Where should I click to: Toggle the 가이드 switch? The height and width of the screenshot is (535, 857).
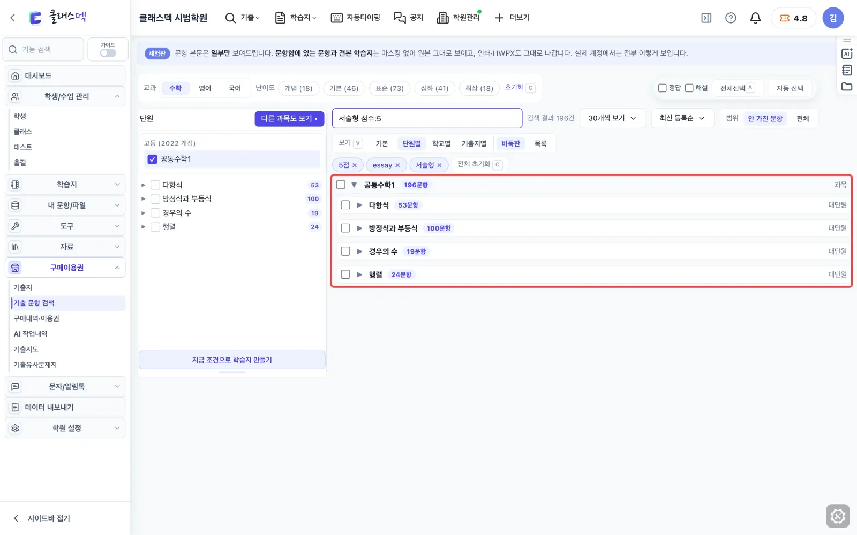pyautogui.click(x=108, y=53)
